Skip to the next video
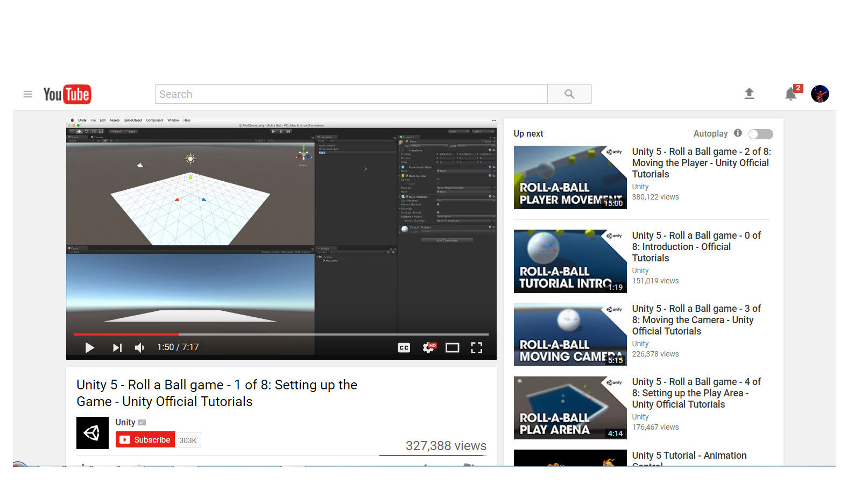This screenshot has width=861, height=484. 117,348
